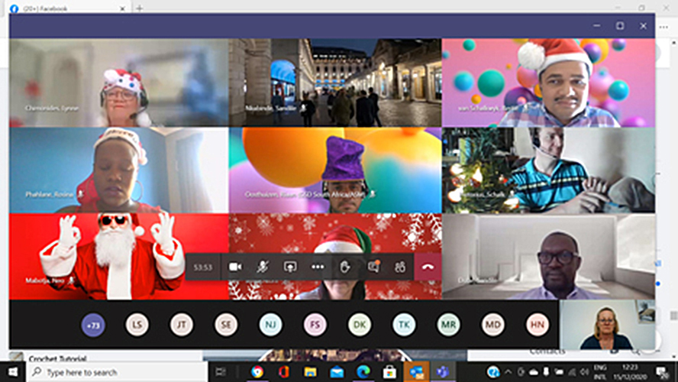Expand the +73 additional participants bubble
678x382 pixels.
click(x=93, y=325)
